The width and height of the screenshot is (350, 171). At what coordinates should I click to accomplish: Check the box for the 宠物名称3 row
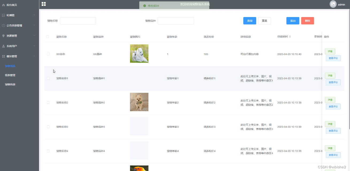[48, 127]
